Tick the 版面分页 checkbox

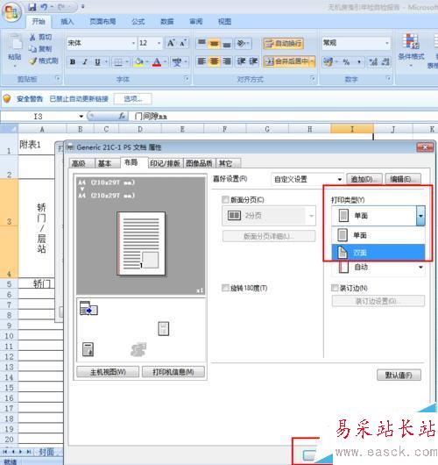click(225, 199)
